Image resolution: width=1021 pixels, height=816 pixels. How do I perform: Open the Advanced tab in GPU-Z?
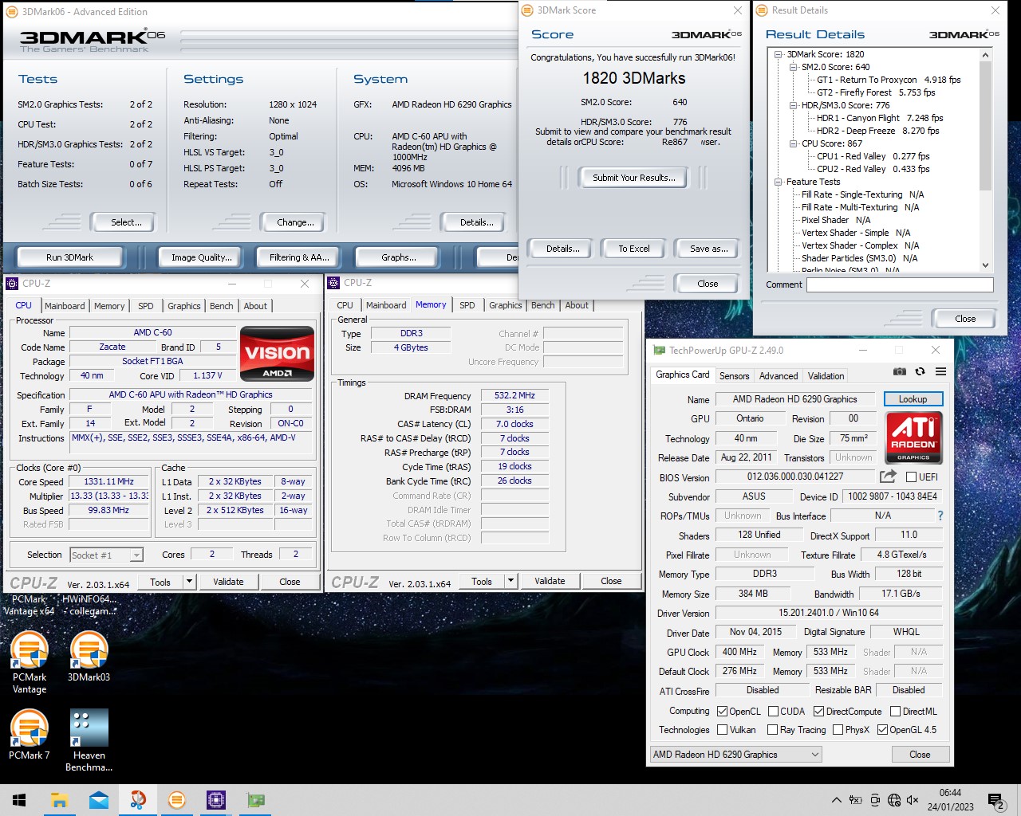coord(779,376)
